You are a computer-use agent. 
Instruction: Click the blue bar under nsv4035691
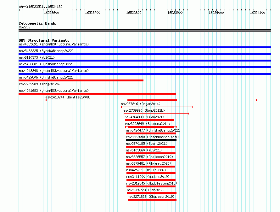(x=145, y=47)
